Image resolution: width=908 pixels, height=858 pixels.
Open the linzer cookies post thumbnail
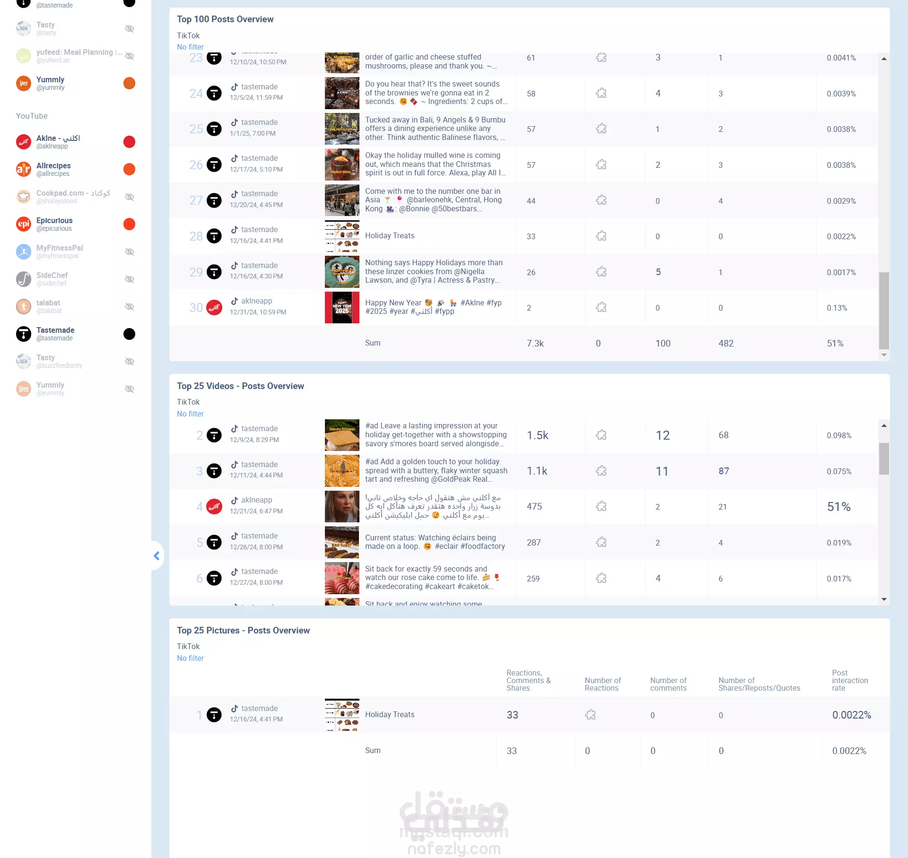point(342,272)
